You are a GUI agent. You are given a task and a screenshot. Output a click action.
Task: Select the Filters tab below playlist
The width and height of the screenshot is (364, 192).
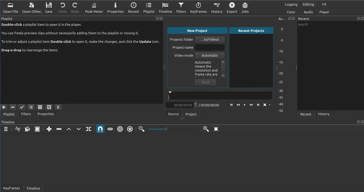pyautogui.click(x=26, y=114)
